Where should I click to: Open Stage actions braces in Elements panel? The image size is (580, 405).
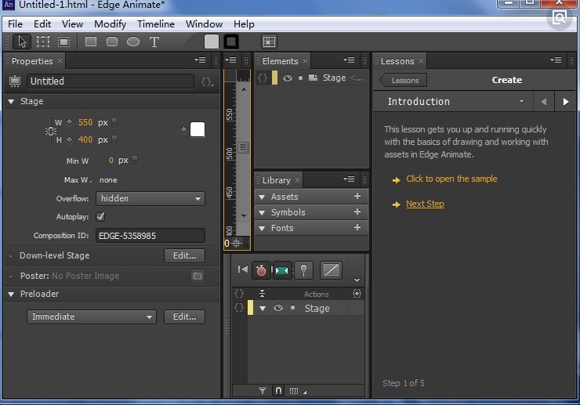(x=263, y=78)
